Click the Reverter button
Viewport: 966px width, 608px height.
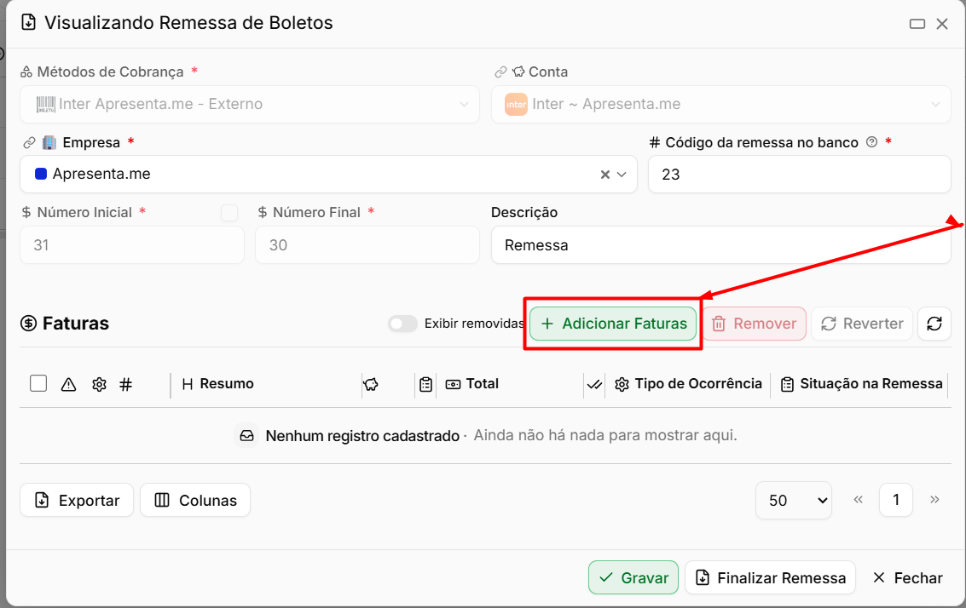(862, 324)
